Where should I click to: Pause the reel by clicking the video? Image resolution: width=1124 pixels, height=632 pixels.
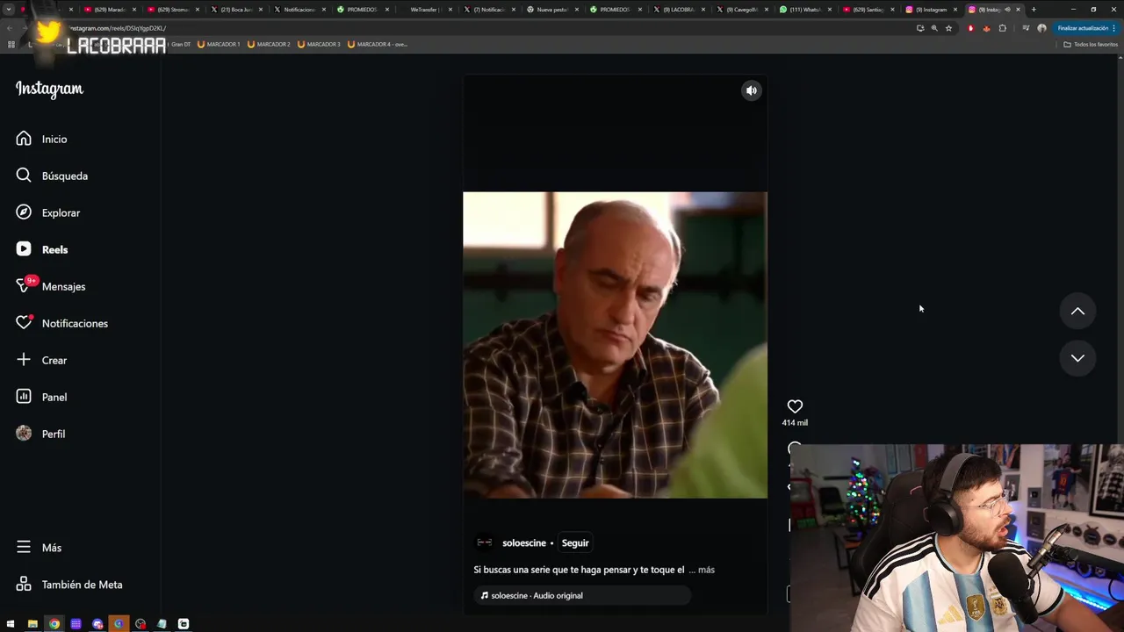pyautogui.click(x=615, y=345)
